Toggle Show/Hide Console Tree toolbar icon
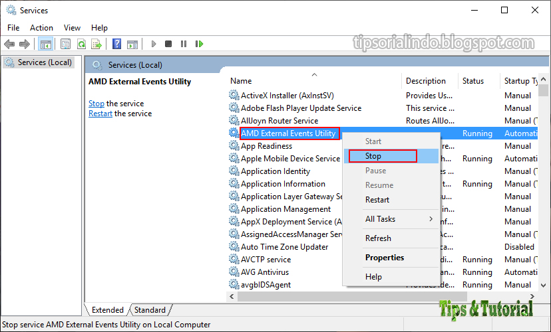The width and height of the screenshot is (551, 332). (46, 44)
